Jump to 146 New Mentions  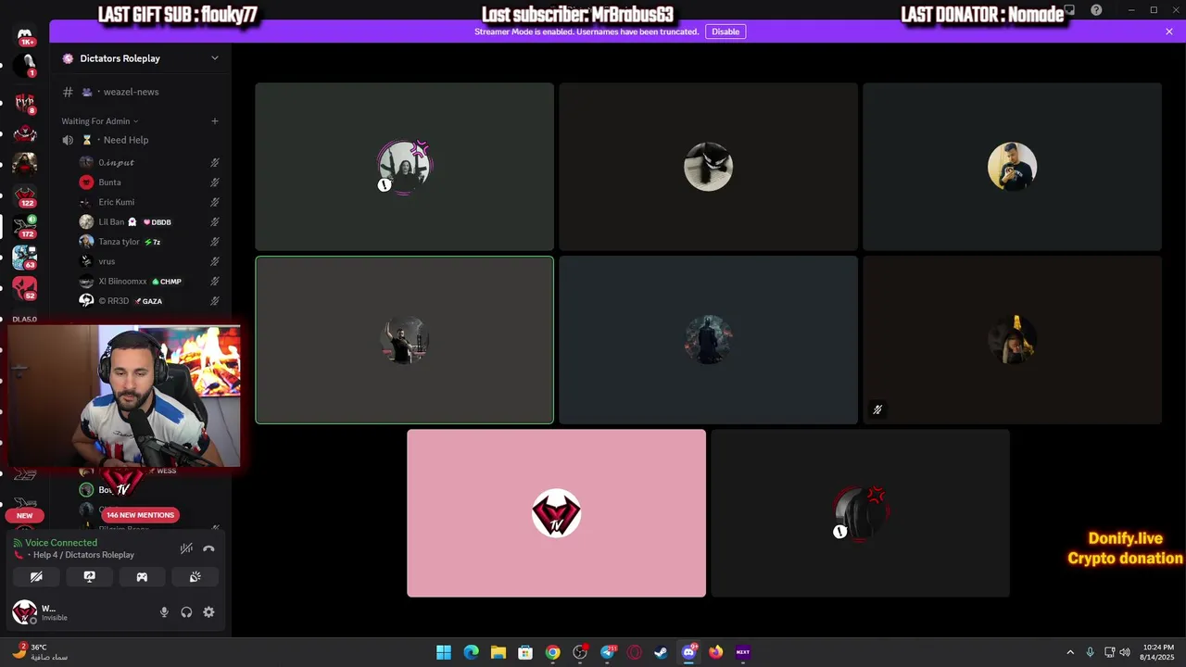click(x=140, y=515)
